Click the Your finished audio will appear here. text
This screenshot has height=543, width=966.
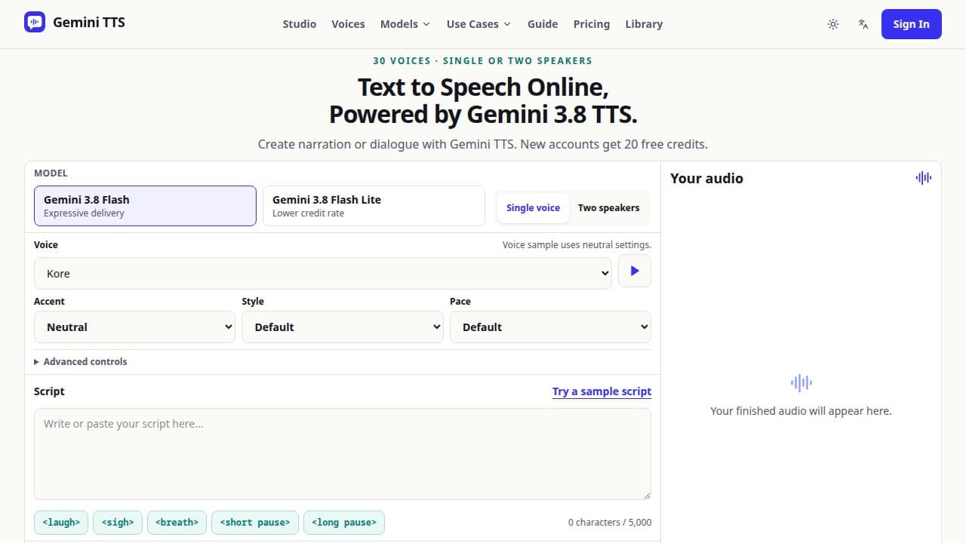801,411
